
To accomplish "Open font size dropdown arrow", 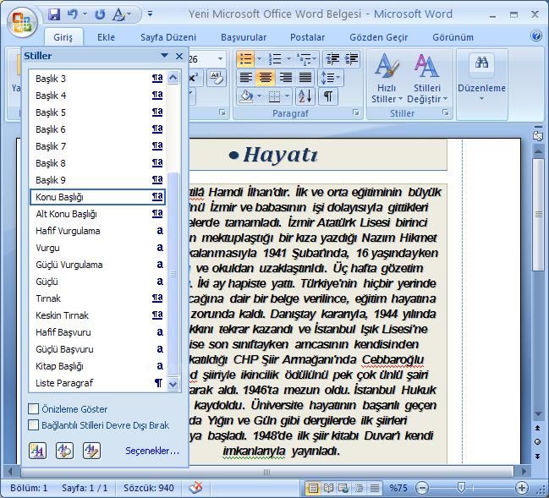I will click(220, 59).
